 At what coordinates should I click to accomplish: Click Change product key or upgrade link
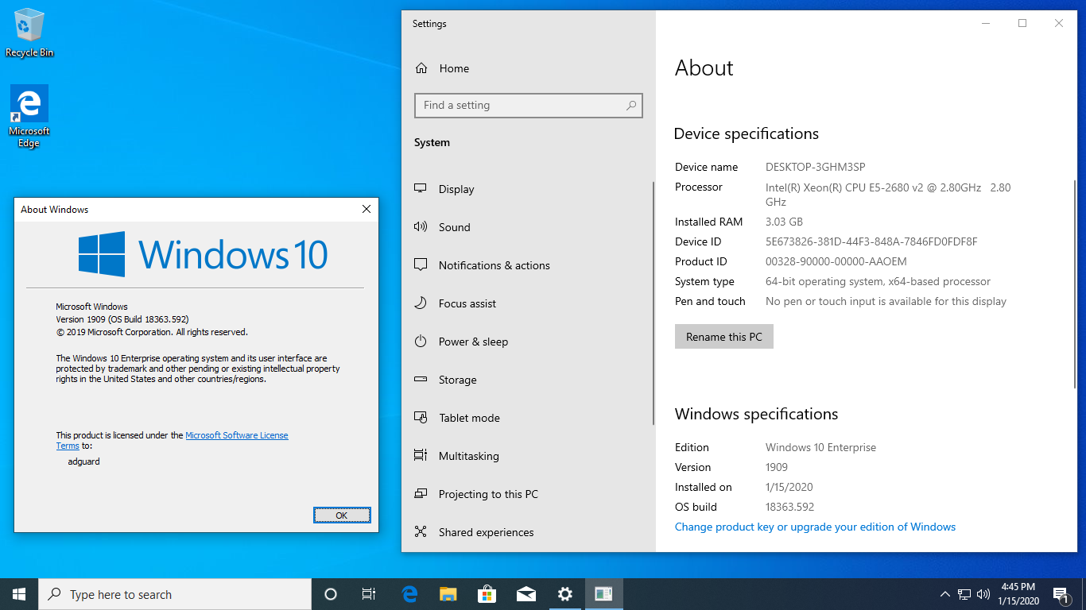(815, 527)
